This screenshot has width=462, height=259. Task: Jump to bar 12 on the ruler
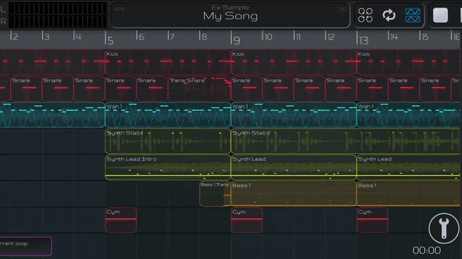coord(330,37)
